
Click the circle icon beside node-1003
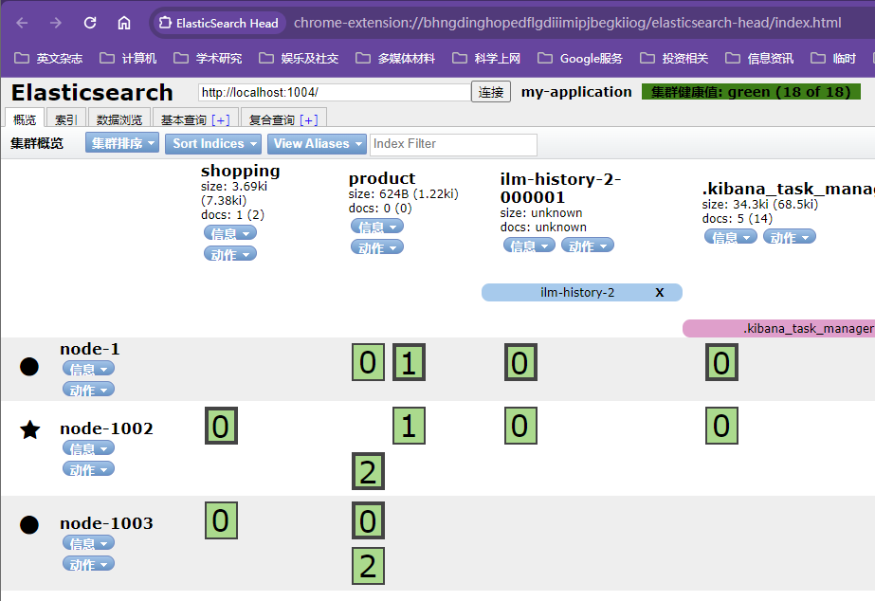click(29, 524)
